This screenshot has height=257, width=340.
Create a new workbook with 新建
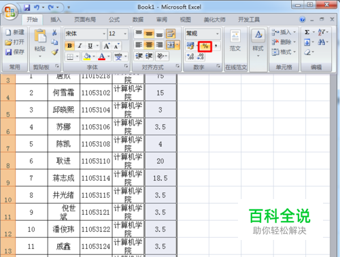(15, 33)
